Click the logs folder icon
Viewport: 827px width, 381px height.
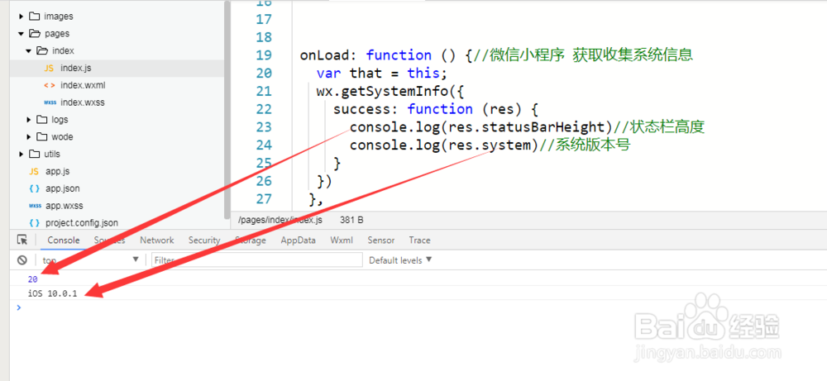41,120
